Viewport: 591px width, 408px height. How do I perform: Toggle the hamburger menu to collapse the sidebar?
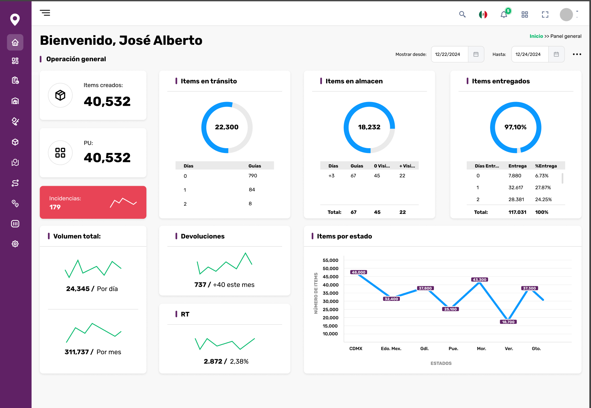[x=45, y=13]
